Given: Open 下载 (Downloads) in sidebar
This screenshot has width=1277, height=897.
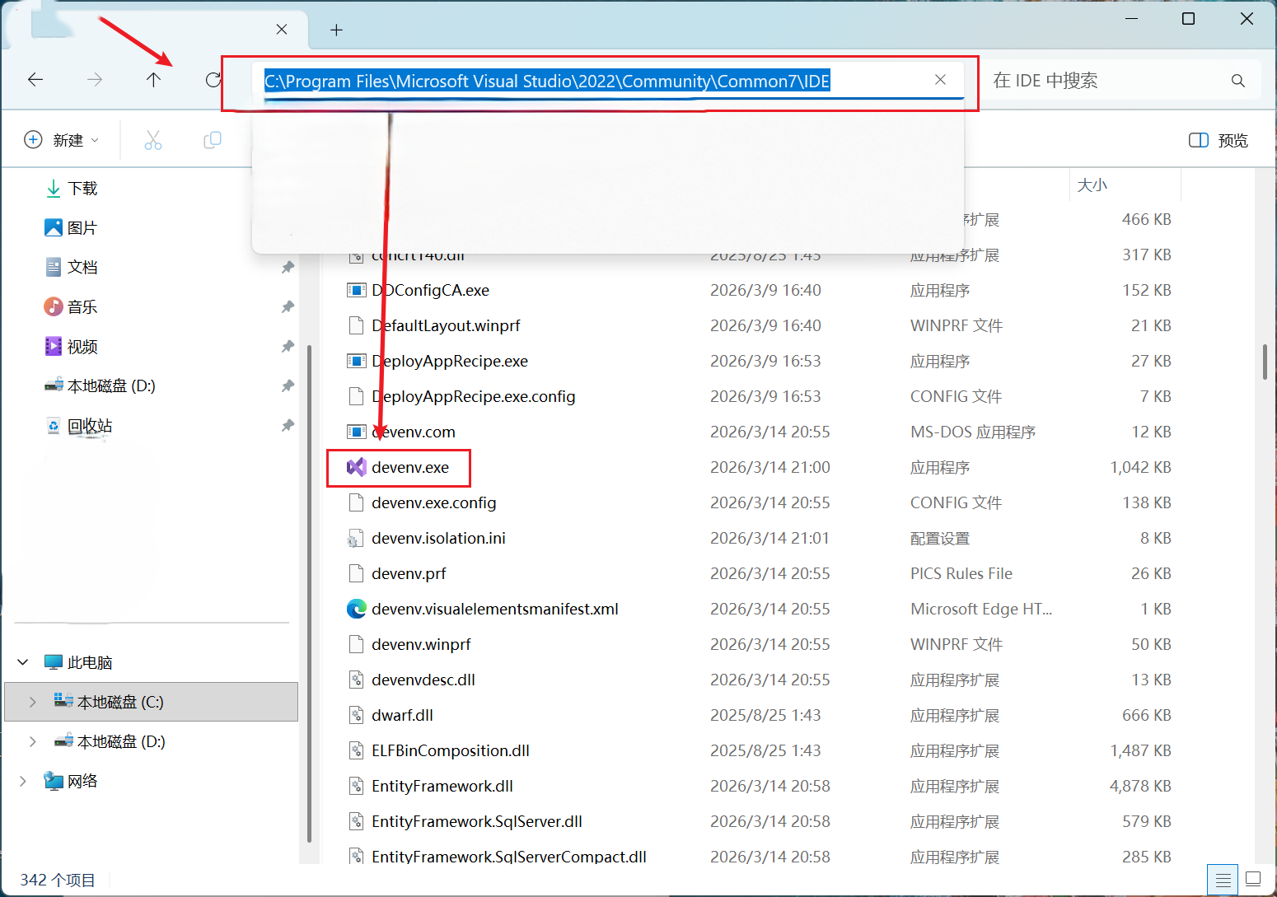Looking at the screenshot, I should [x=71, y=189].
